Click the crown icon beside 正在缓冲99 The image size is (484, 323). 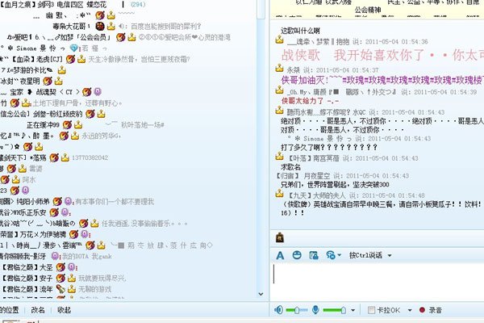coord(78,125)
